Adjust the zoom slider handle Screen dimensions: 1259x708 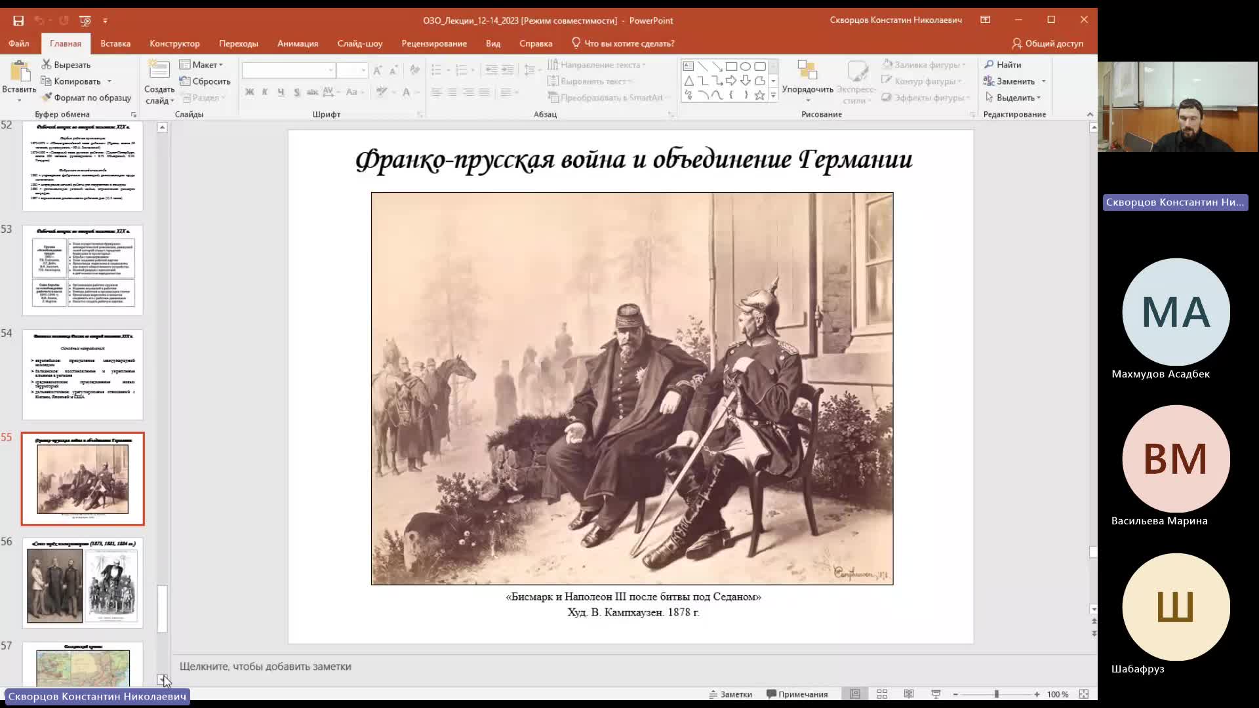coord(996,694)
